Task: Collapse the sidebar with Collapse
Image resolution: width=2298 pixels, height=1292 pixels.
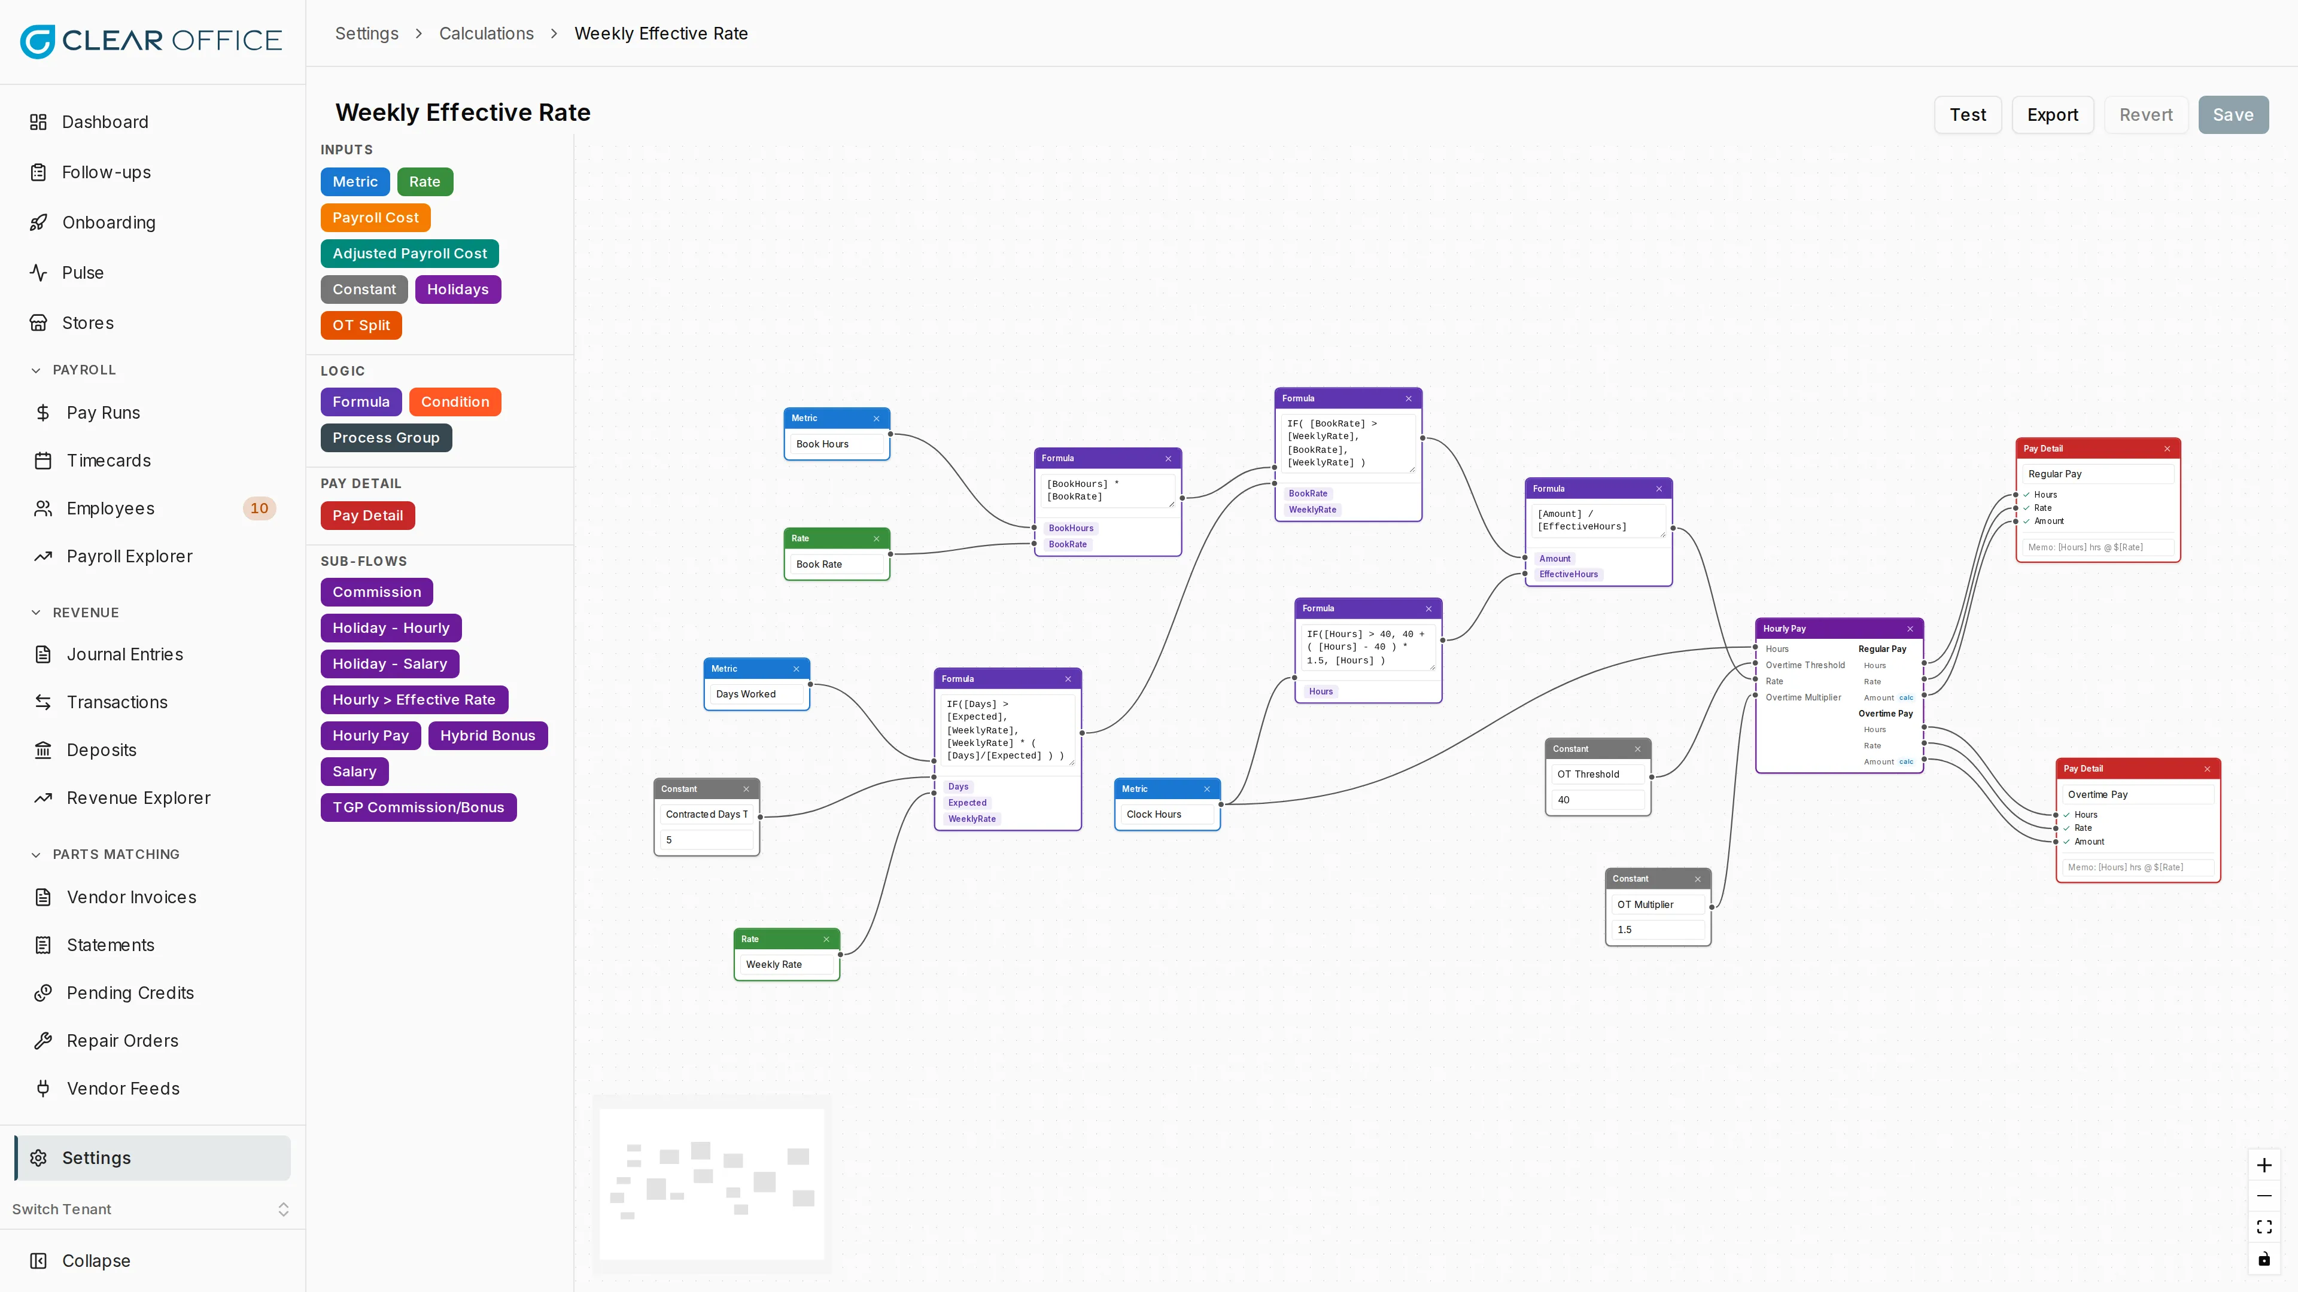Action: (x=153, y=1261)
